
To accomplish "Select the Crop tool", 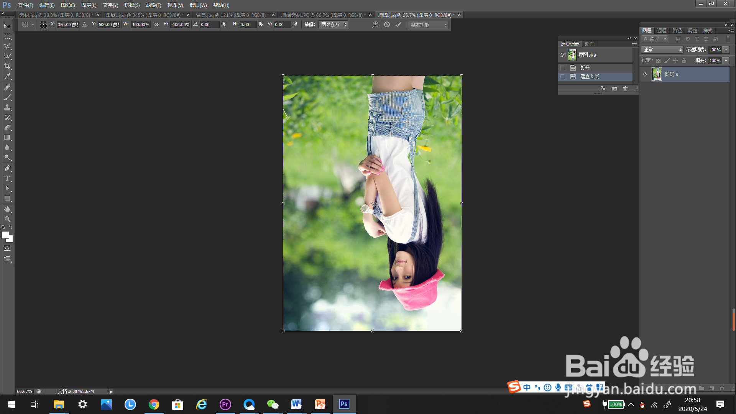I will [7, 67].
